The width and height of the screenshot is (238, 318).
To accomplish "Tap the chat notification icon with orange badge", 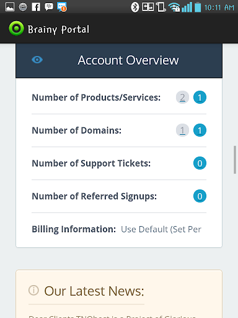I will pos(62,7).
